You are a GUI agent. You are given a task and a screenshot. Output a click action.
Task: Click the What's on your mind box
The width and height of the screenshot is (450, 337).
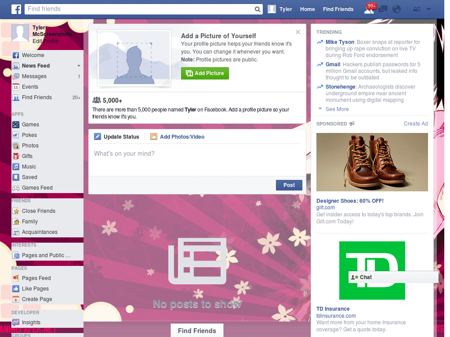tap(197, 159)
